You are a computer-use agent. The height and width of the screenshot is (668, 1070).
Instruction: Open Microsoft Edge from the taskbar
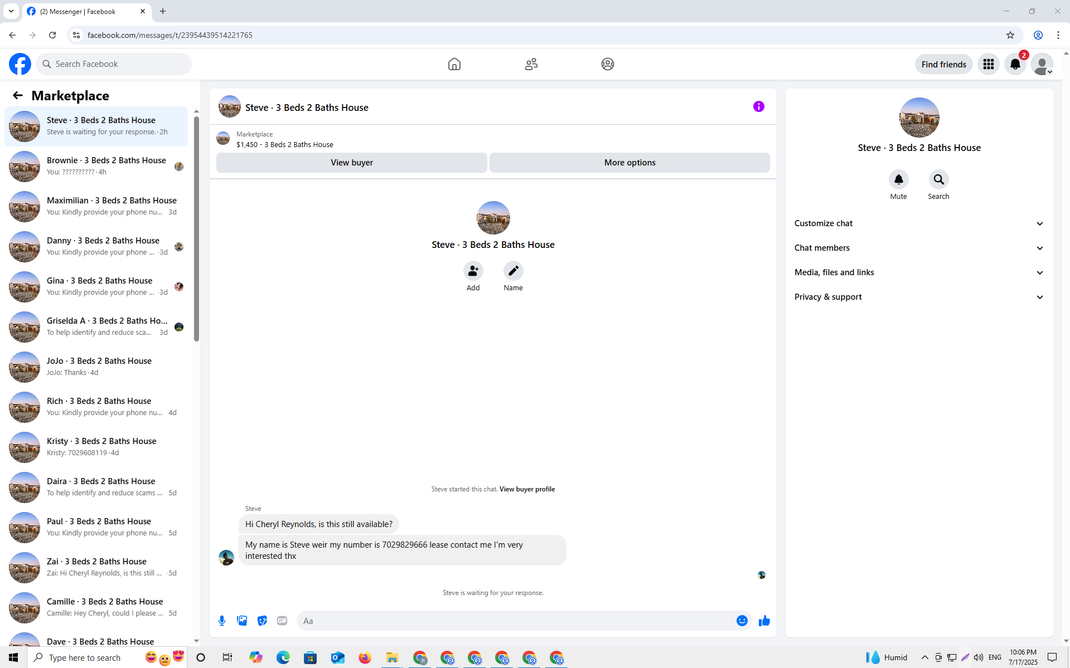(283, 657)
